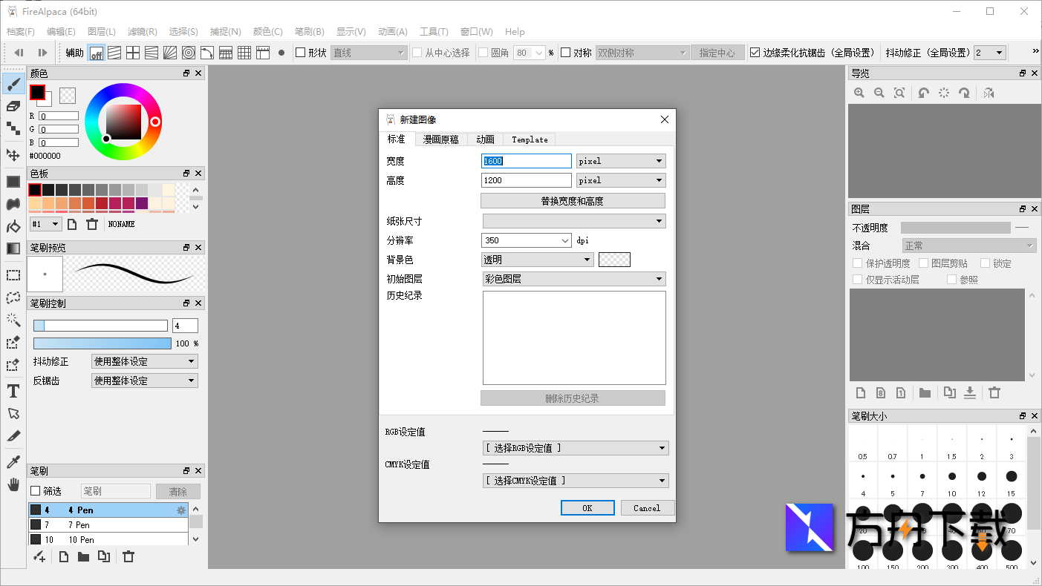
Task: Enable 从中心选择 checkbox
Action: coord(417,52)
